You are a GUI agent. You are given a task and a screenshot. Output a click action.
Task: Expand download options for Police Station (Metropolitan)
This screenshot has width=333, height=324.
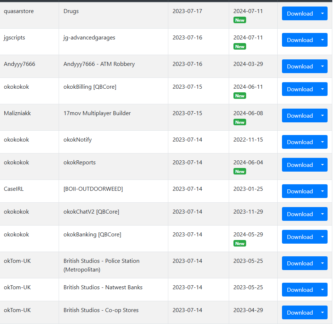(323, 263)
